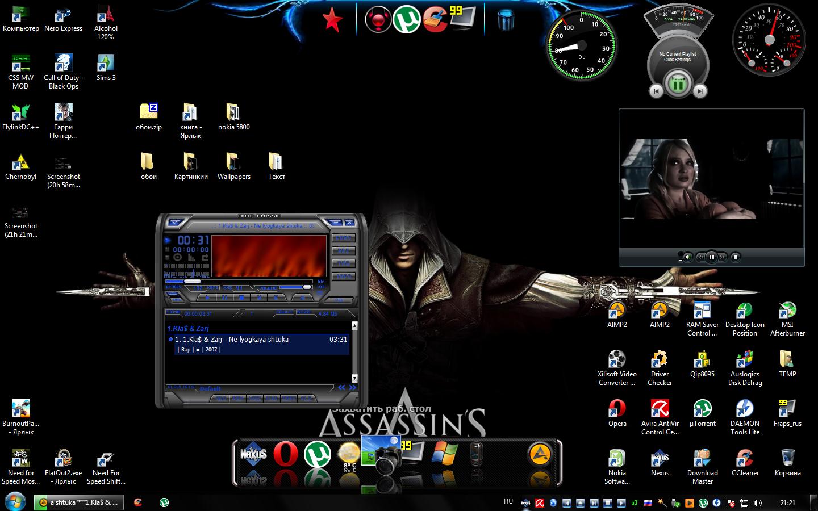Image resolution: width=818 pixels, height=511 pixels.
Task: Click the desktop capture camera dock icon
Action: [x=382, y=454]
